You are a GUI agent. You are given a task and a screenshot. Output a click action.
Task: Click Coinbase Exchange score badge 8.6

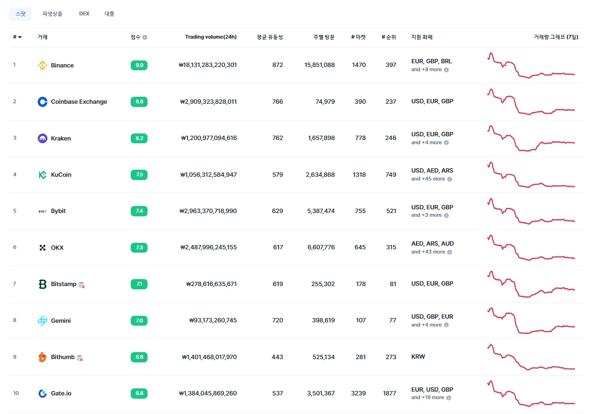point(139,102)
